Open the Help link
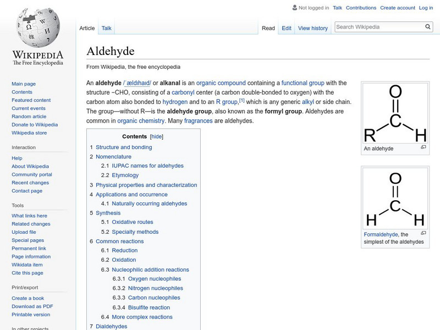Image resolution: width=440 pixels, height=330 pixels. coord(17,158)
